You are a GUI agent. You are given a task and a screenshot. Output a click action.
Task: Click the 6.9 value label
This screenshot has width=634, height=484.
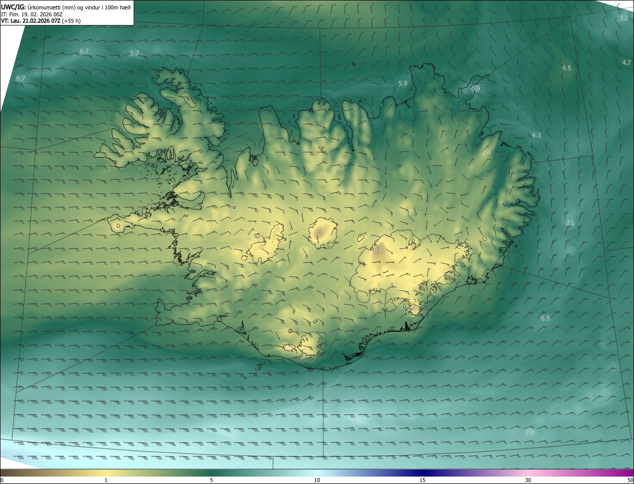pos(475,89)
